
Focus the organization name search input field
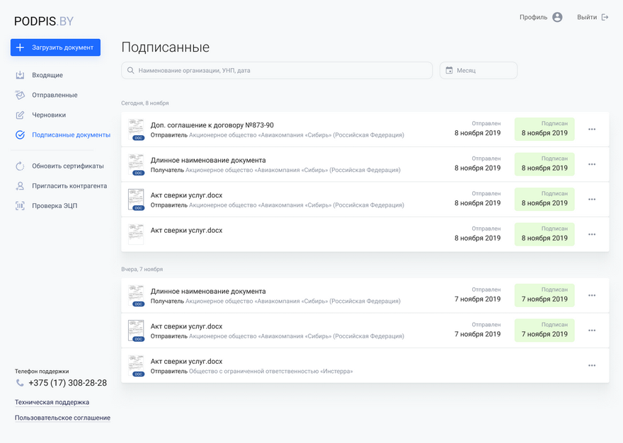coord(283,71)
